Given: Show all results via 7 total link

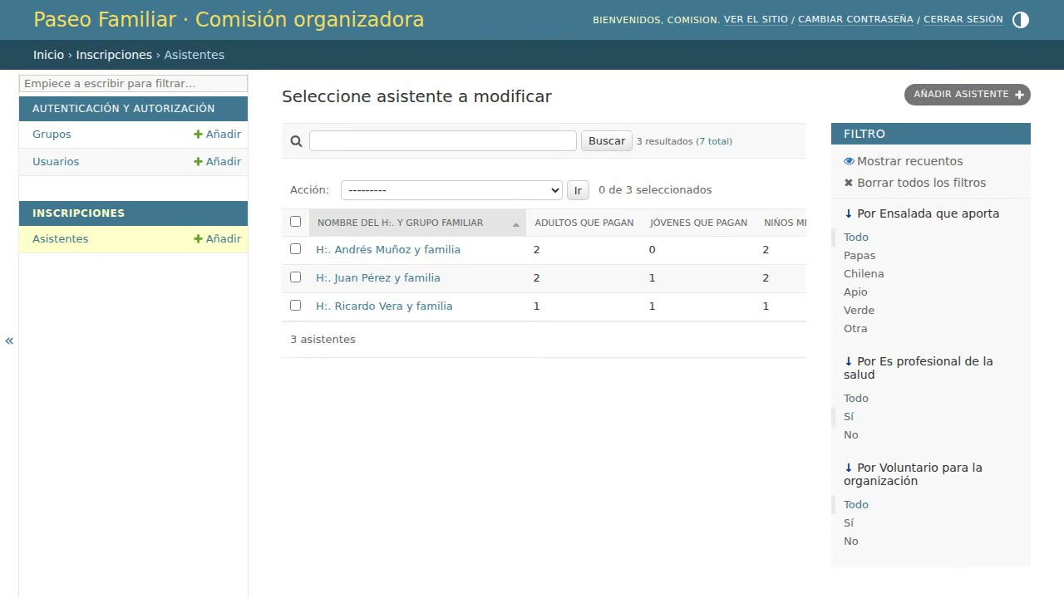Looking at the screenshot, I should 714,141.
